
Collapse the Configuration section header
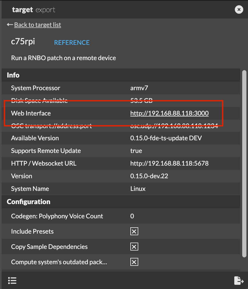pyautogui.click(x=28, y=202)
